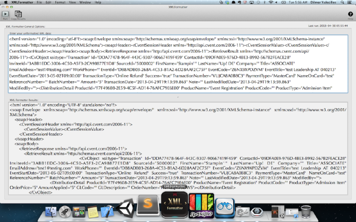The image size is (356, 222).
Task: Click the XML Formatter dock icon
Action: click(x=174, y=205)
